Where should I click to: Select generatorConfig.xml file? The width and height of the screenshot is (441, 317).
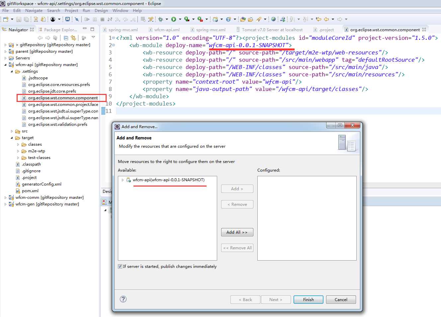(x=42, y=184)
